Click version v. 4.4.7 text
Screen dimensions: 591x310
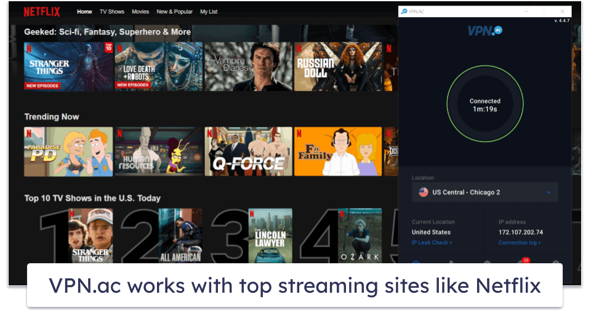click(x=561, y=21)
